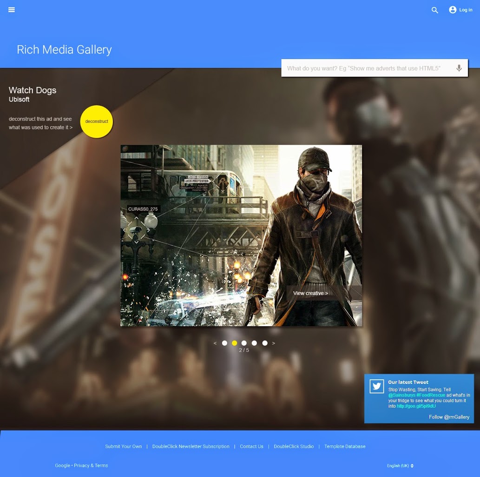This screenshot has height=477, width=480.
Task: Select the fourth carousel dot
Action: 254,343
